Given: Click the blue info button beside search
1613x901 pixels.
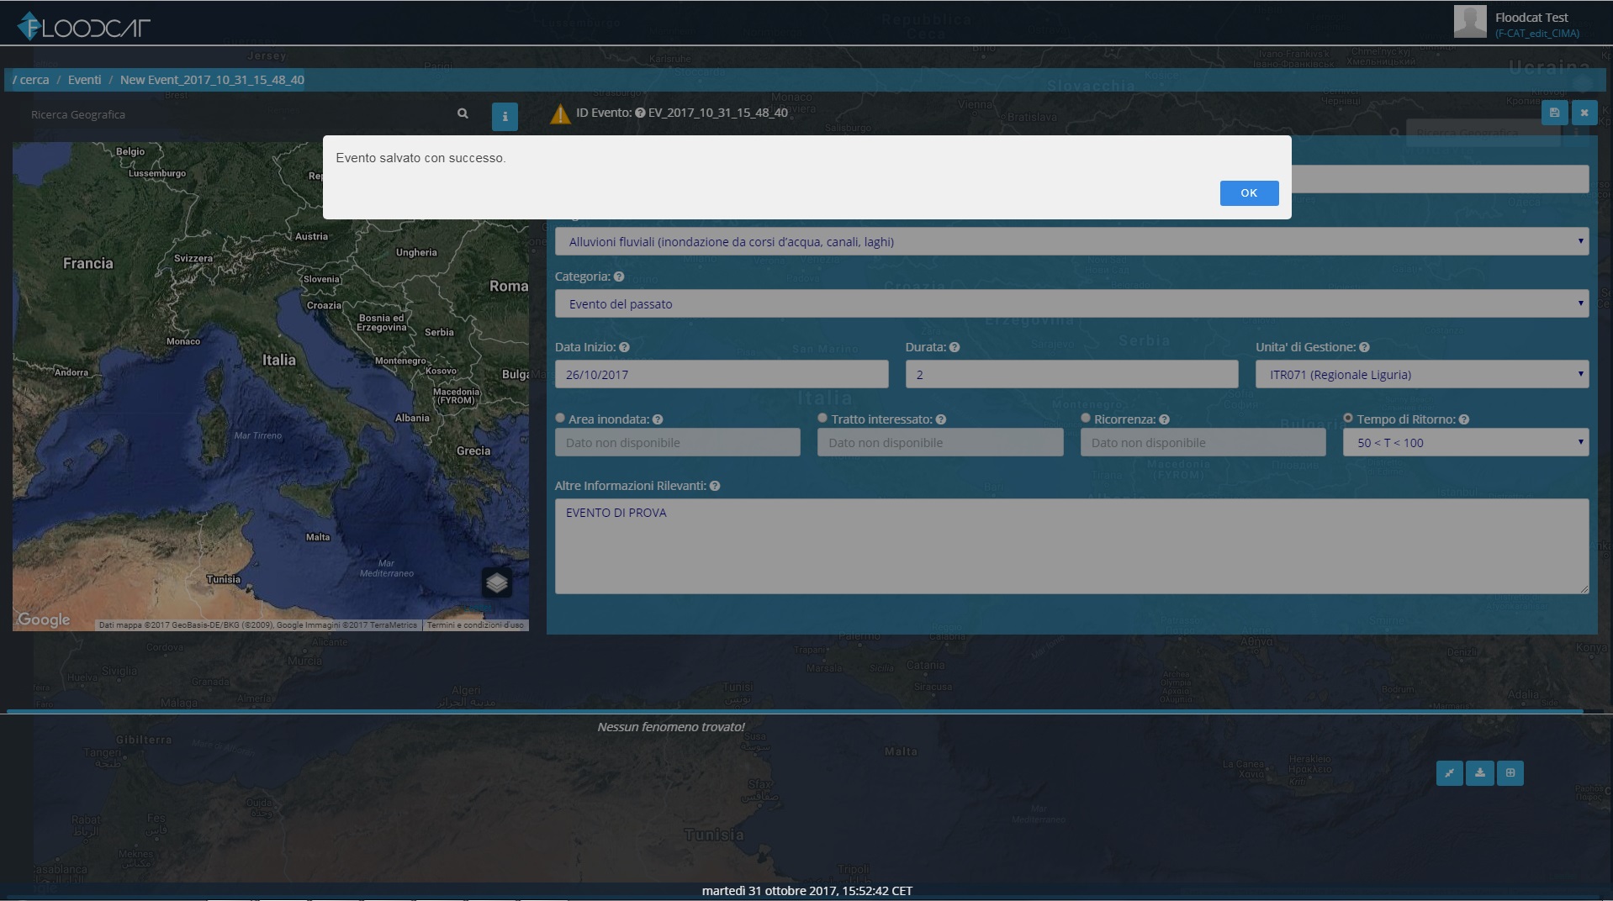Looking at the screenshot, I should (505, 117).
